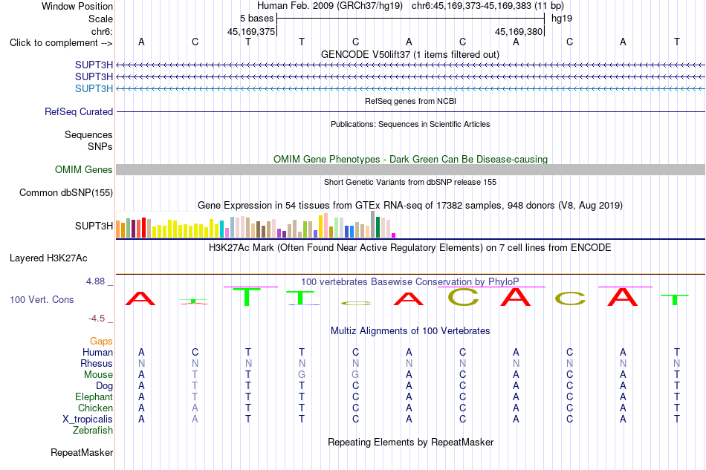Click the chr6:45,169,373-45,169,383 position text
The width and height of the screenshot is (706, 470).
pos(488,6)
